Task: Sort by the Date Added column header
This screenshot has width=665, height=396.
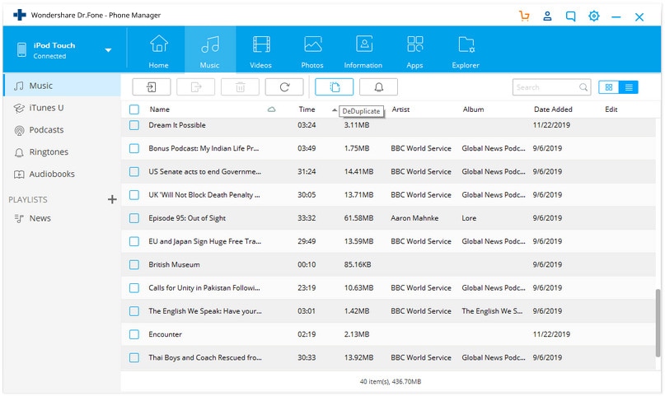Action: click(553, 109)
